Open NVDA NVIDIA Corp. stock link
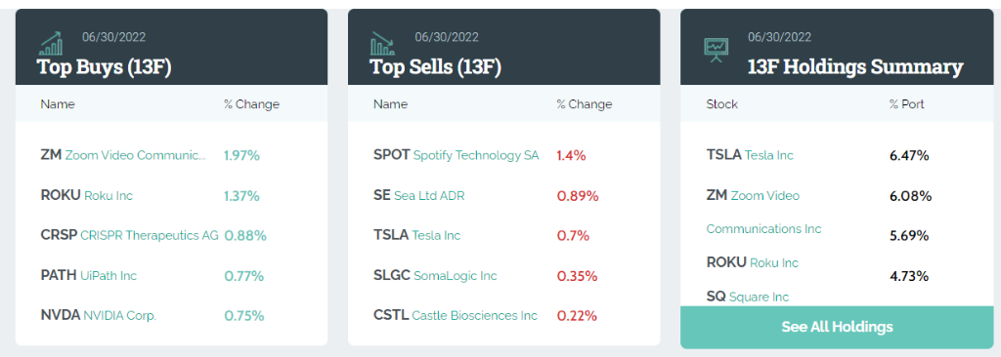The height and width of the screenshot is (357, 1001). pos(99,315)
